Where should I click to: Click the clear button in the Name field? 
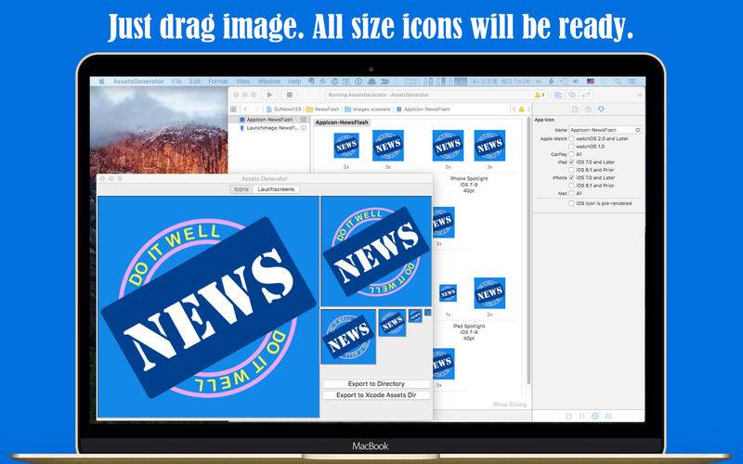(638, 130)
